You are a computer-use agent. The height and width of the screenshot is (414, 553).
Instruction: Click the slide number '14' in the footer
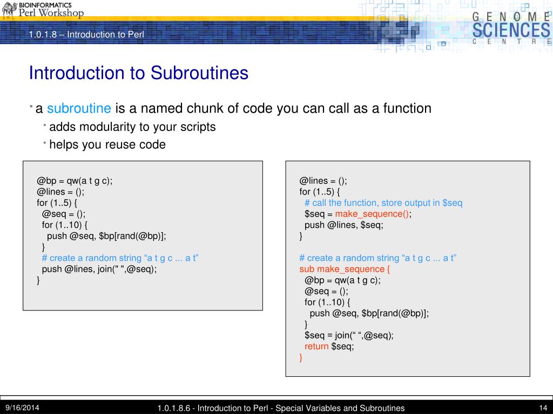coord(543,409)
